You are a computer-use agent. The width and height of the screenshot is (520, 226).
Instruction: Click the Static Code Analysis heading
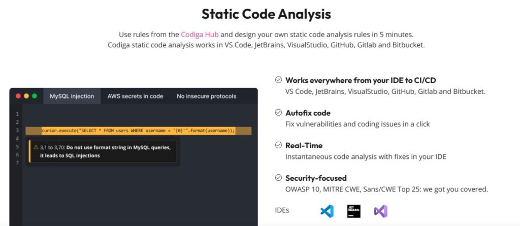[266, 14]
